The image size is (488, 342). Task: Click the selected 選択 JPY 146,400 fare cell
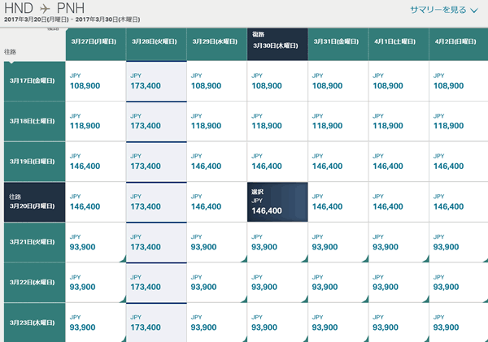(x=277, y=202)
